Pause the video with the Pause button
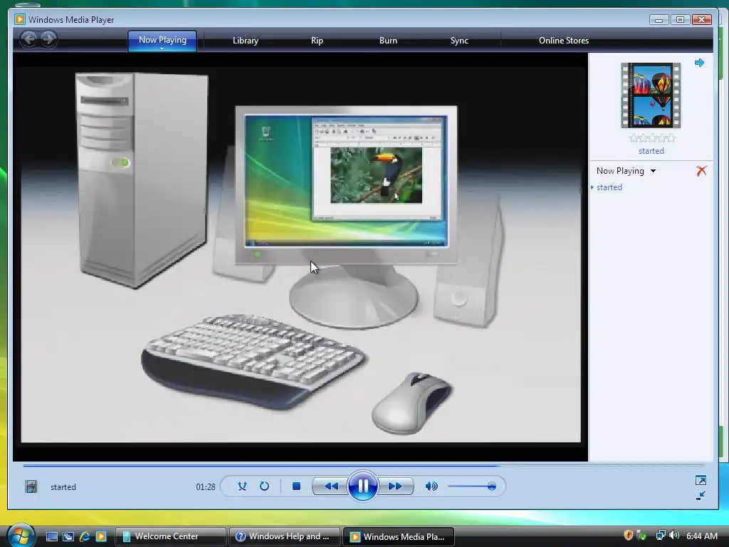The height and width of the screenshot is (547, 729). pyautogui.click(x=362, y=486)
